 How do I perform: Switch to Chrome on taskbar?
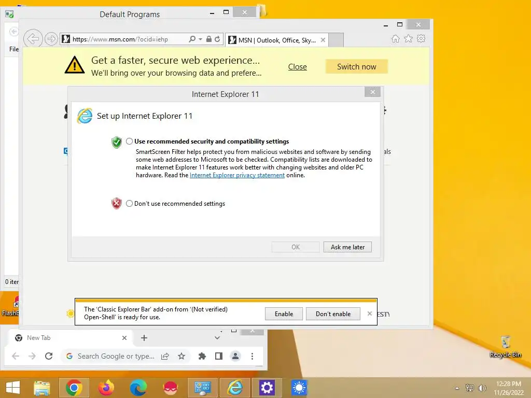74,388
